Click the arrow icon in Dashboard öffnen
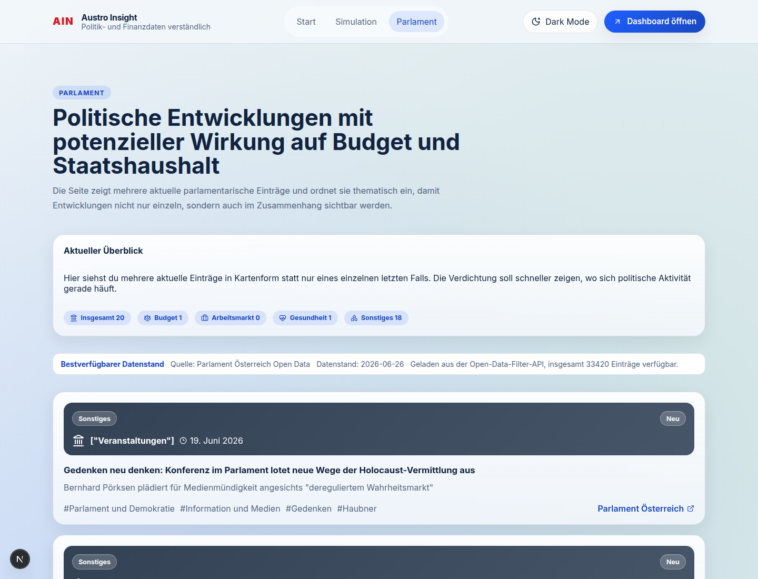 click(x=617, y=22)
